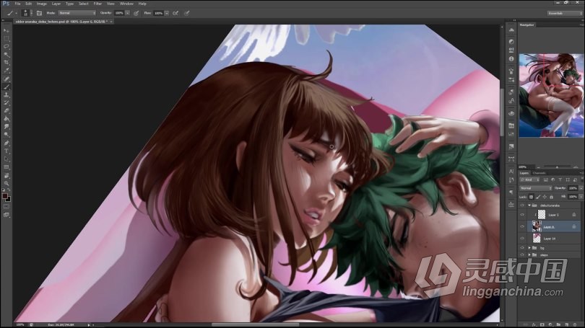This screenshot has height=328, width=585.
Task: Select the Layer 14 thumbnail
Action: pos(537,239)
